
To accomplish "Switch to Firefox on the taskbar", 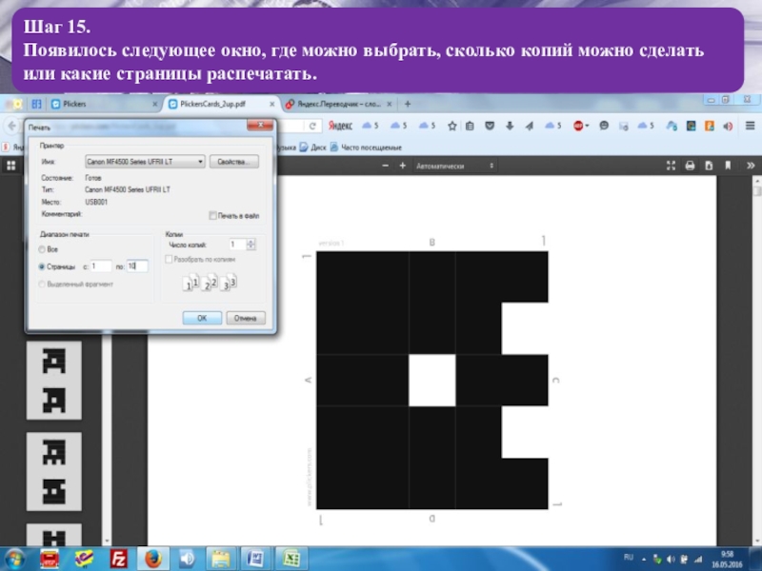I will click(x=152, y=559).
